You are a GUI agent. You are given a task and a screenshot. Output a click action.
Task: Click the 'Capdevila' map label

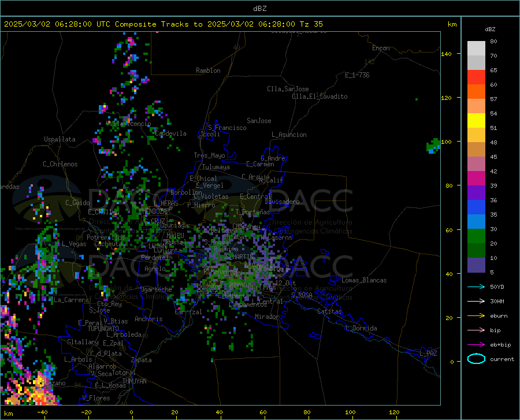coord(170,133)
